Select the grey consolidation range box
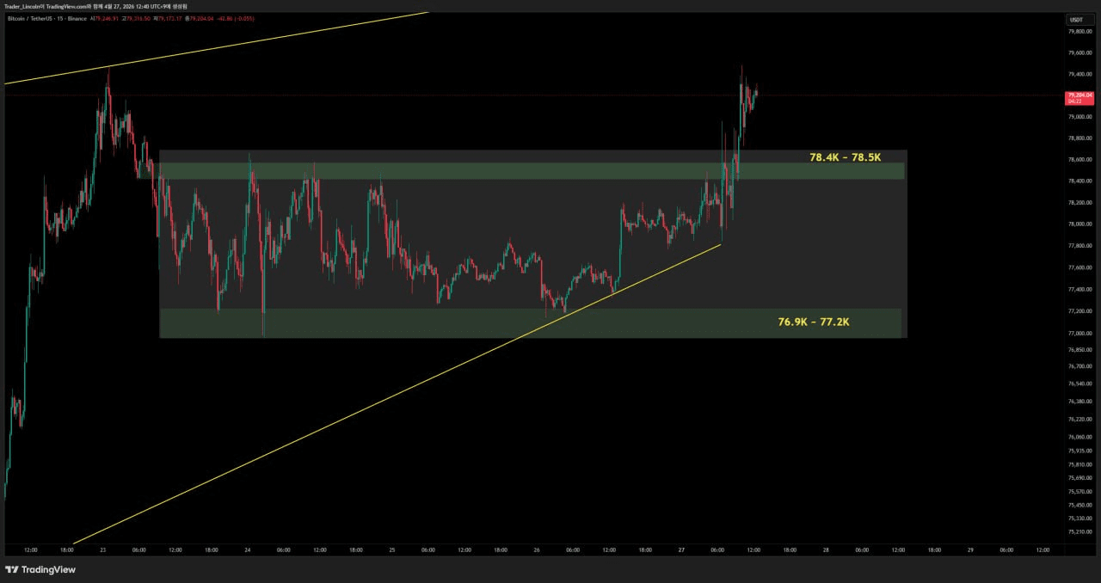This screenshot has width=1101, height=583. point(532,244)
